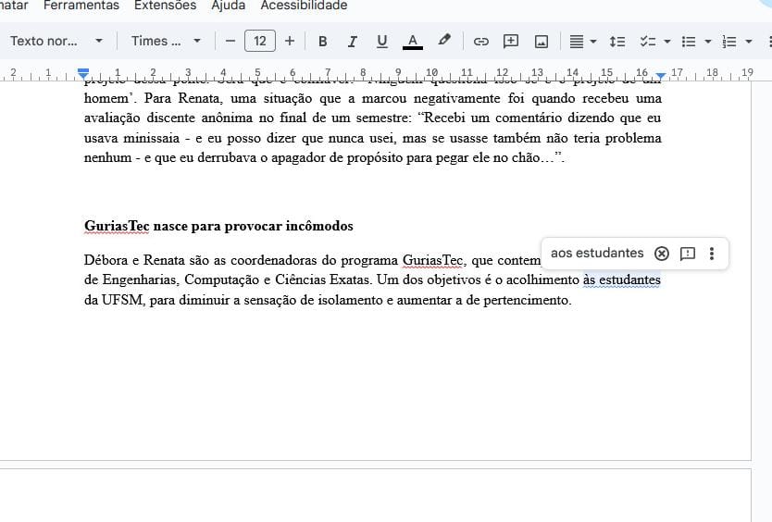Expand the 'Texto nor...' paragraph style dropdown

pos(98,41)
